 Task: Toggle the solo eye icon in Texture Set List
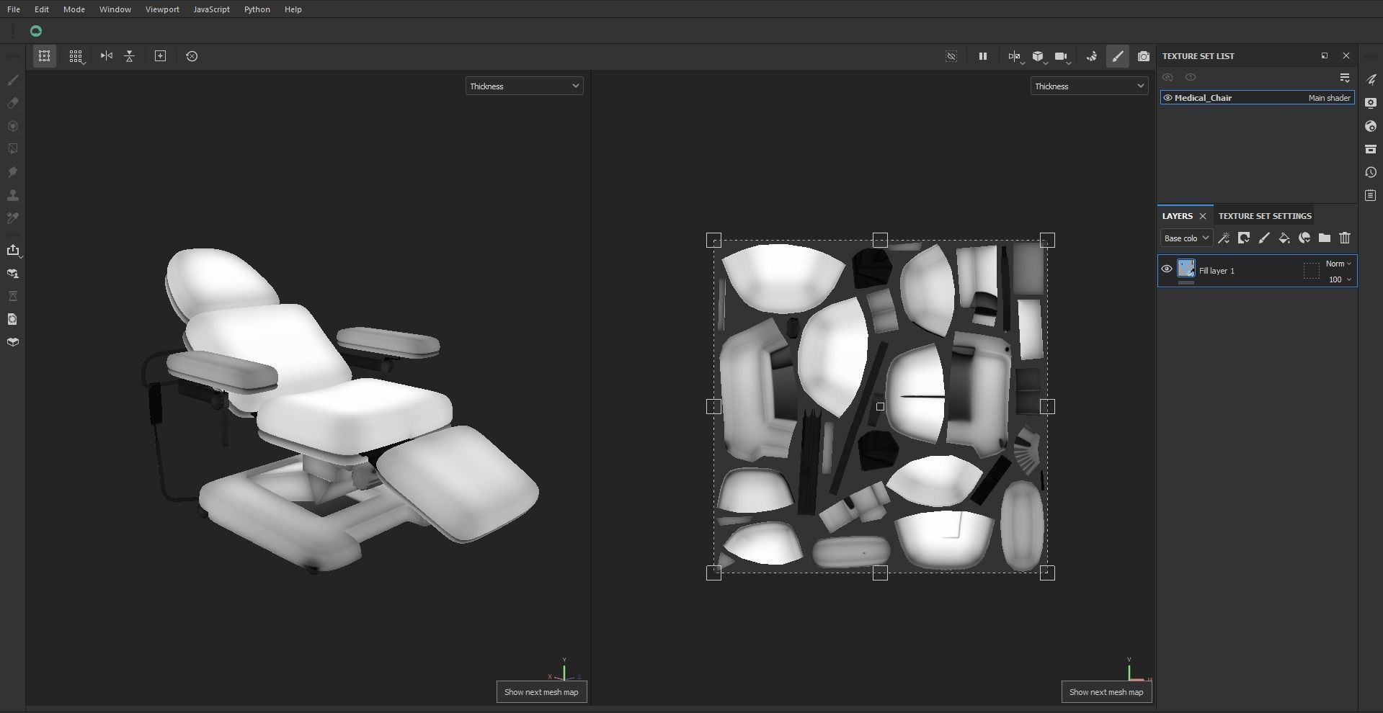point(1191,77)
